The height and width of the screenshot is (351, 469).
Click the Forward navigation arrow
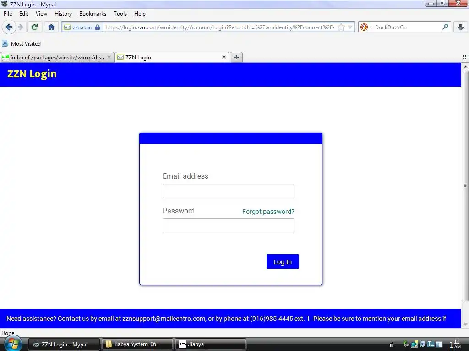(x=21, y=27)
